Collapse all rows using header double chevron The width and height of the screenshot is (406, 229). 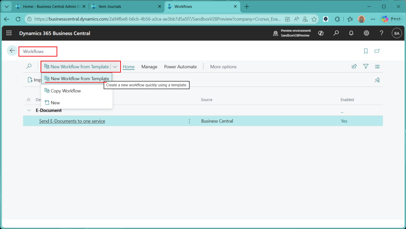[29, 100]
